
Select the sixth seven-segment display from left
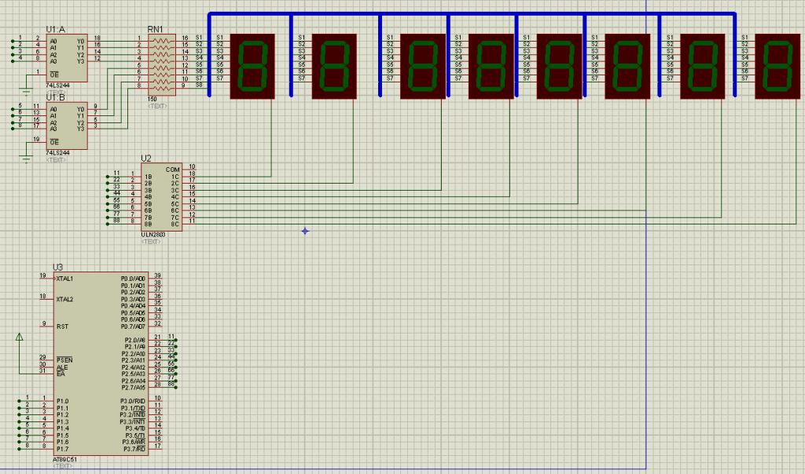coord(627,66)
